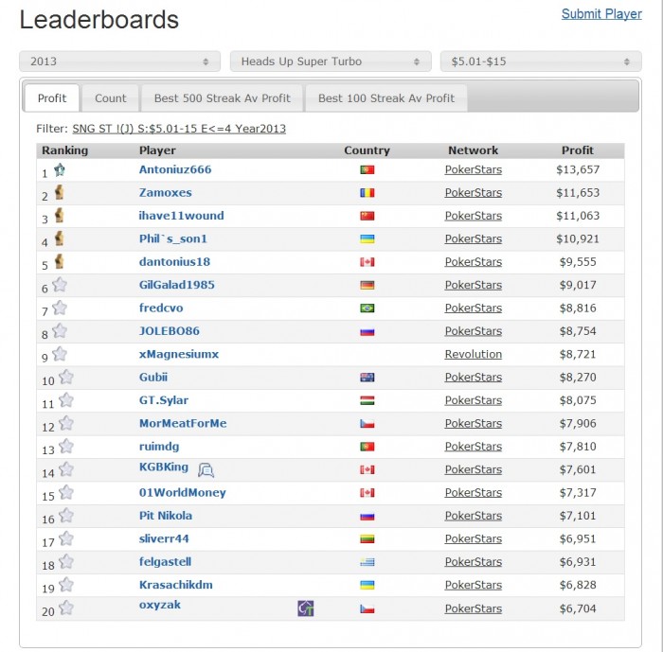Open the Heads Up Super Turbo dropdown
Screen dimensions: 663x652
point(331,62)
